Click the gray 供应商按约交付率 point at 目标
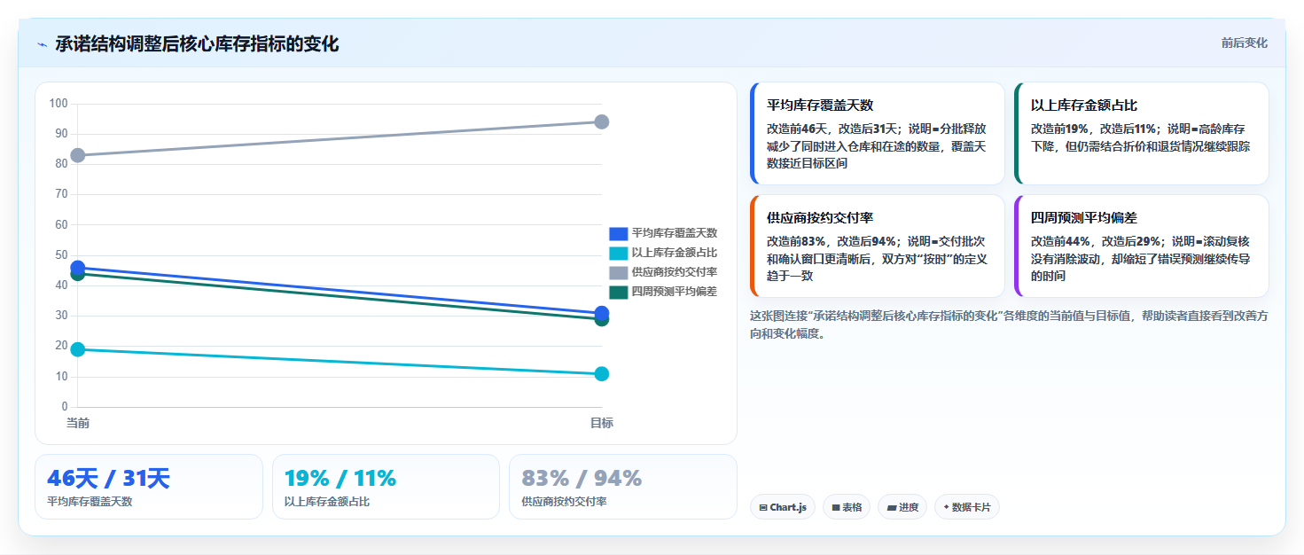This screenshot has width=1304, height=555. tap(602, 121)
